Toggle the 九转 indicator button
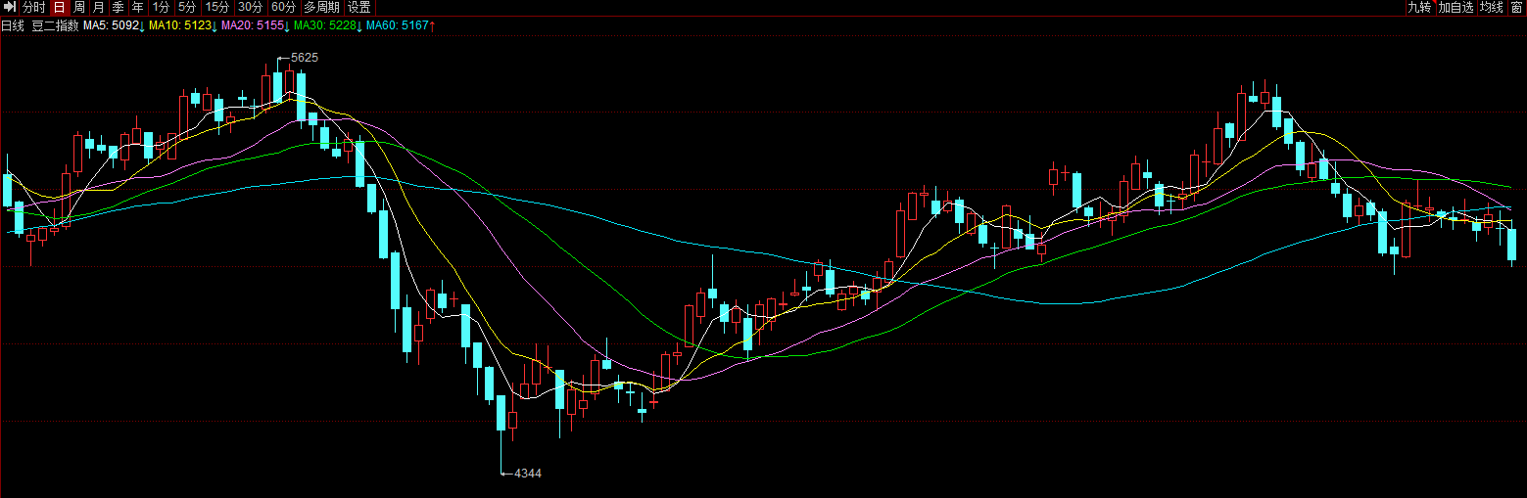 [1419, 7]
